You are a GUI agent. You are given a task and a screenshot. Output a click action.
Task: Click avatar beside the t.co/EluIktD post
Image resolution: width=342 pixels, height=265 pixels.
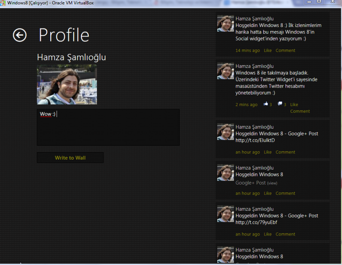[226, 132]
